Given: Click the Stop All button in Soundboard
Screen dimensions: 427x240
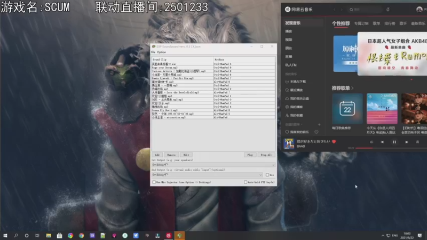Looking at the screenshot, I should tap(266, 155).
